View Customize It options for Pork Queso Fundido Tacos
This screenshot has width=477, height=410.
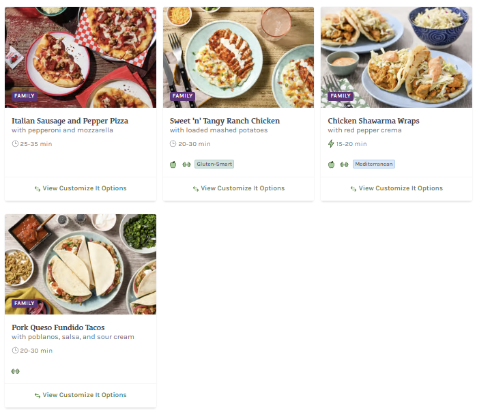pyautogui.click(x=81, y=395)
